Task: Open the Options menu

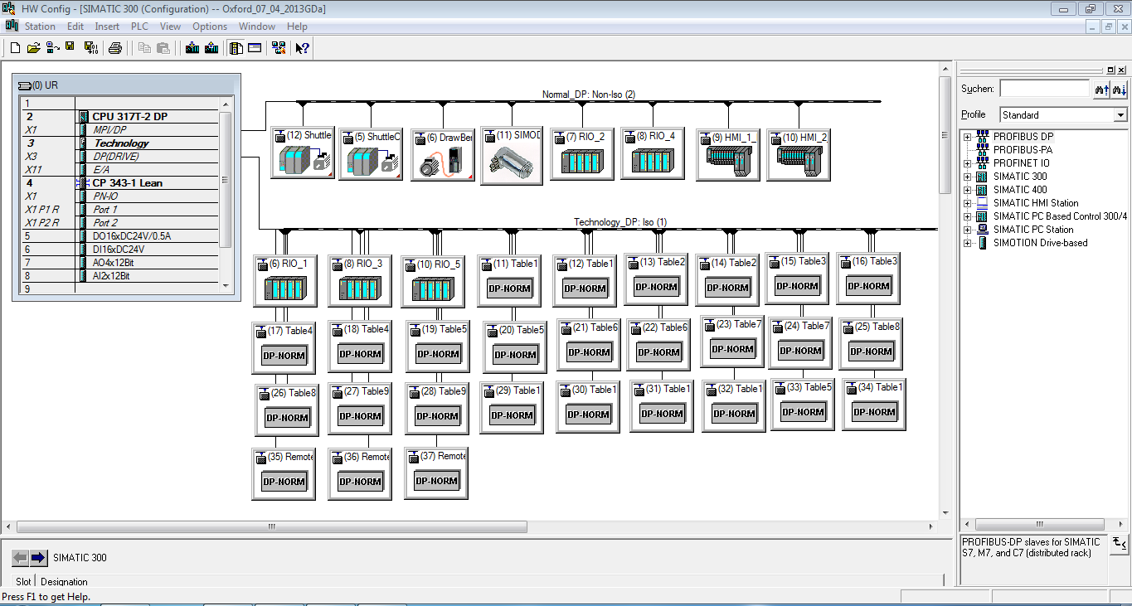Action: click(210, 27)
